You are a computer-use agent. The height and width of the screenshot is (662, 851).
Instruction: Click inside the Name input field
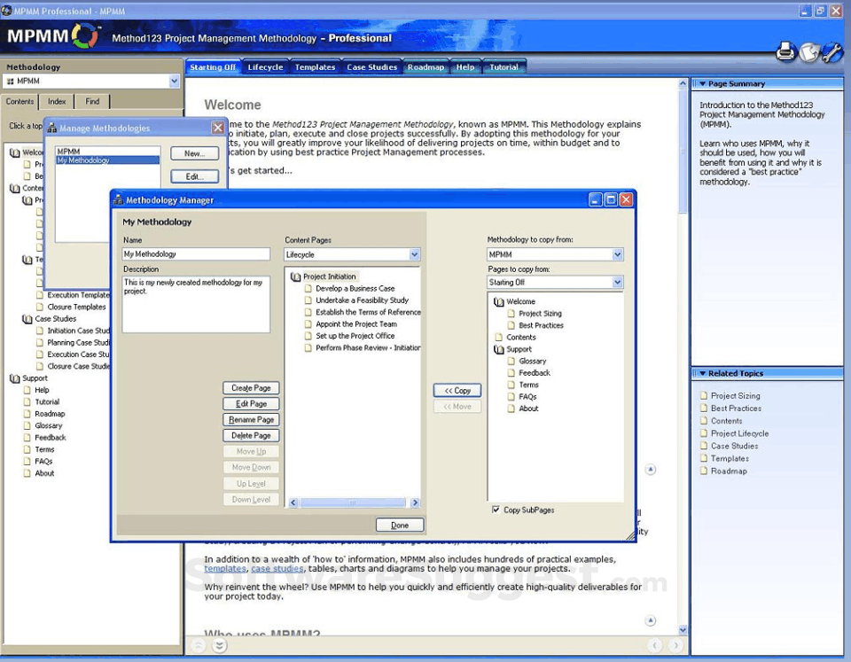[x=195, y=254]
